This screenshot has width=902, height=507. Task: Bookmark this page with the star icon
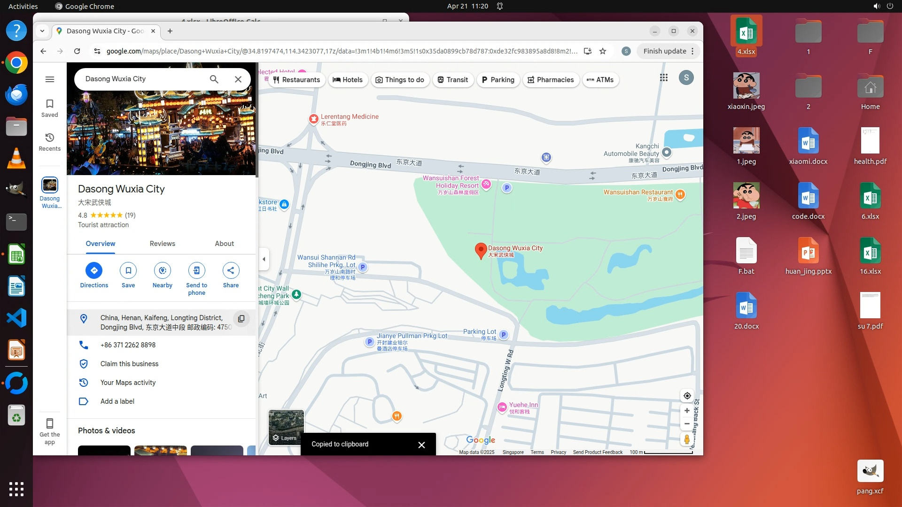pyautogui.click(x=603, y=51)
